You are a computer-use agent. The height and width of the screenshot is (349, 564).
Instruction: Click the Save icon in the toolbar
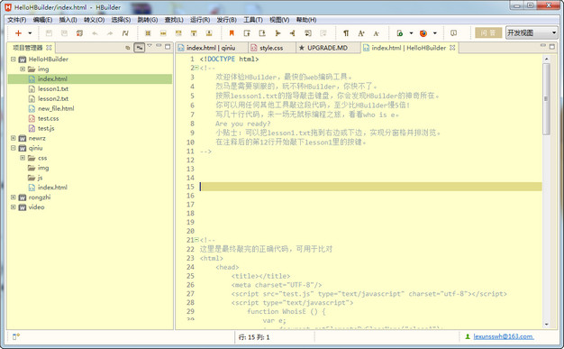click(49, 33)
